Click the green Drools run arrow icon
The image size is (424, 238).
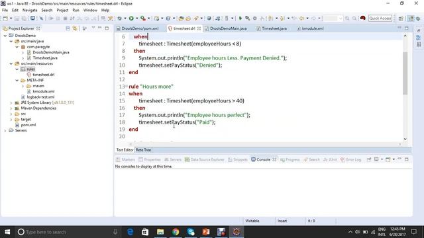tap(240, 19)
